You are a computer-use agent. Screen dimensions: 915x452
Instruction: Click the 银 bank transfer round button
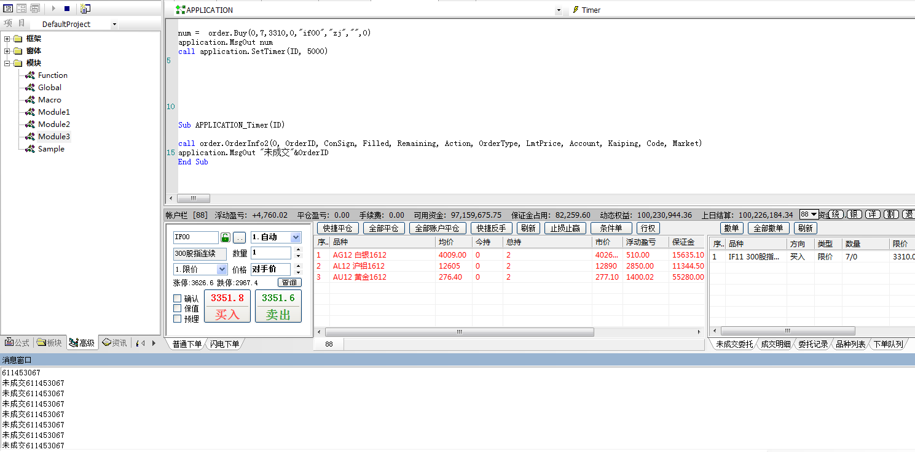pos(854,215)
